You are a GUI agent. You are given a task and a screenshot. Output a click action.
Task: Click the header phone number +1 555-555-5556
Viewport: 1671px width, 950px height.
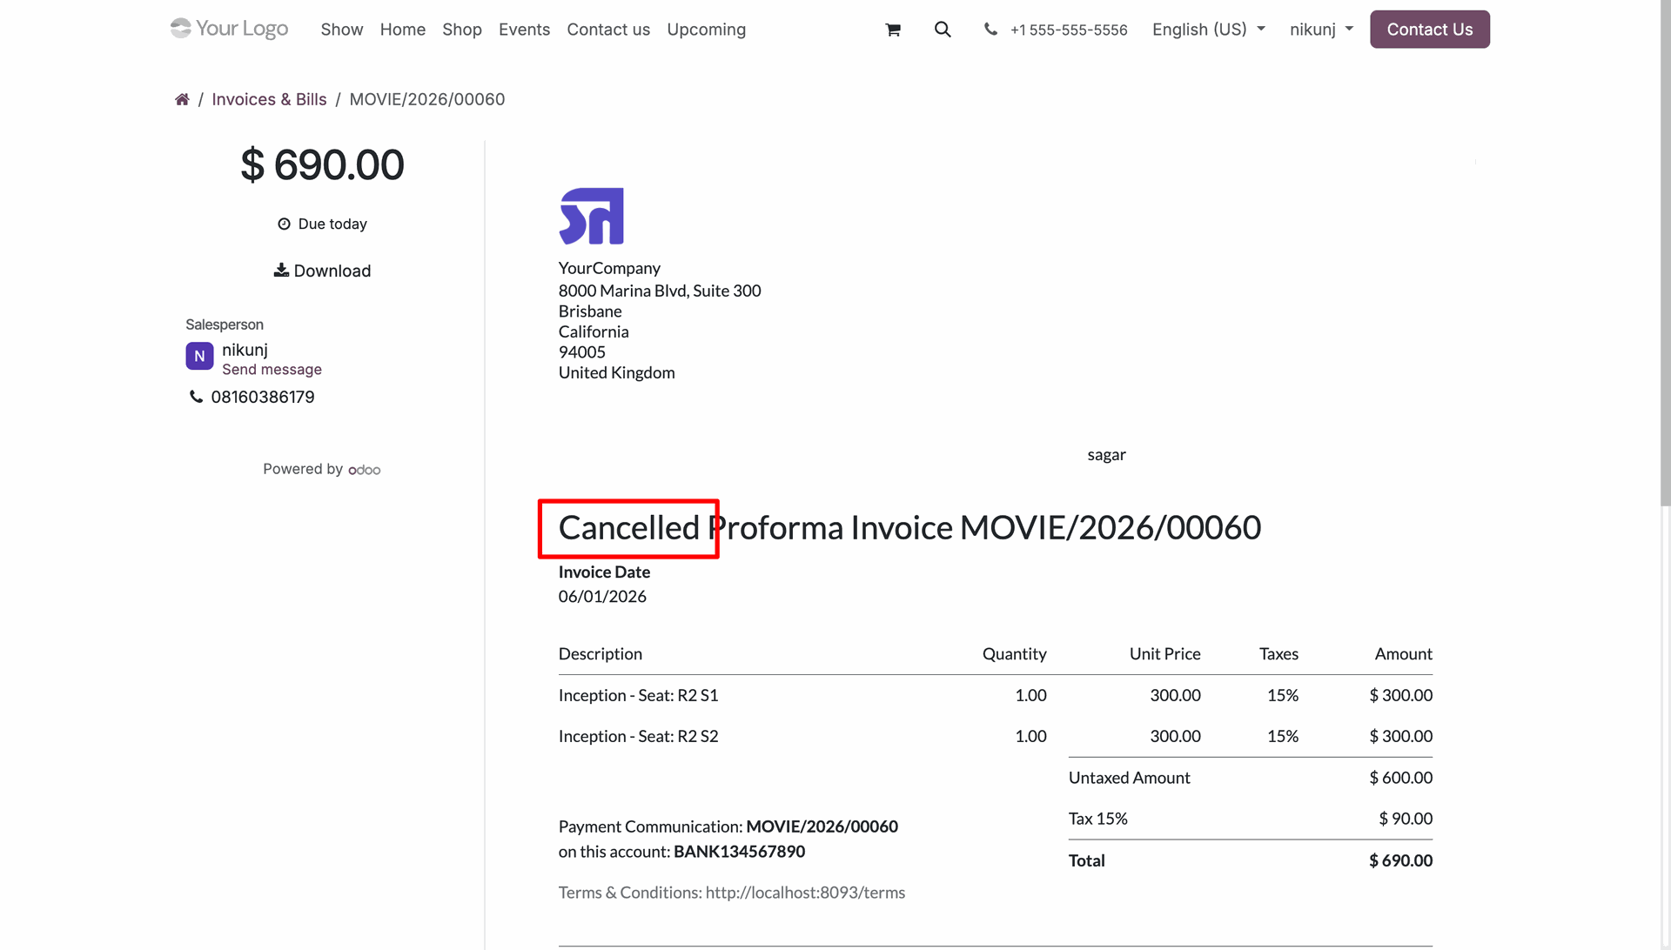click(1069, 30)
